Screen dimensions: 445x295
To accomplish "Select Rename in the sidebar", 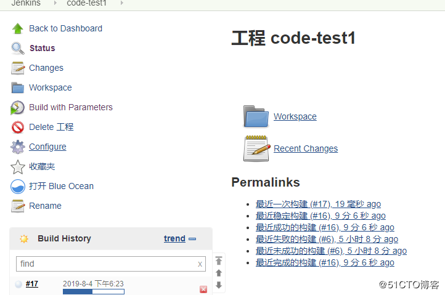I will click(x=45, y=206).
